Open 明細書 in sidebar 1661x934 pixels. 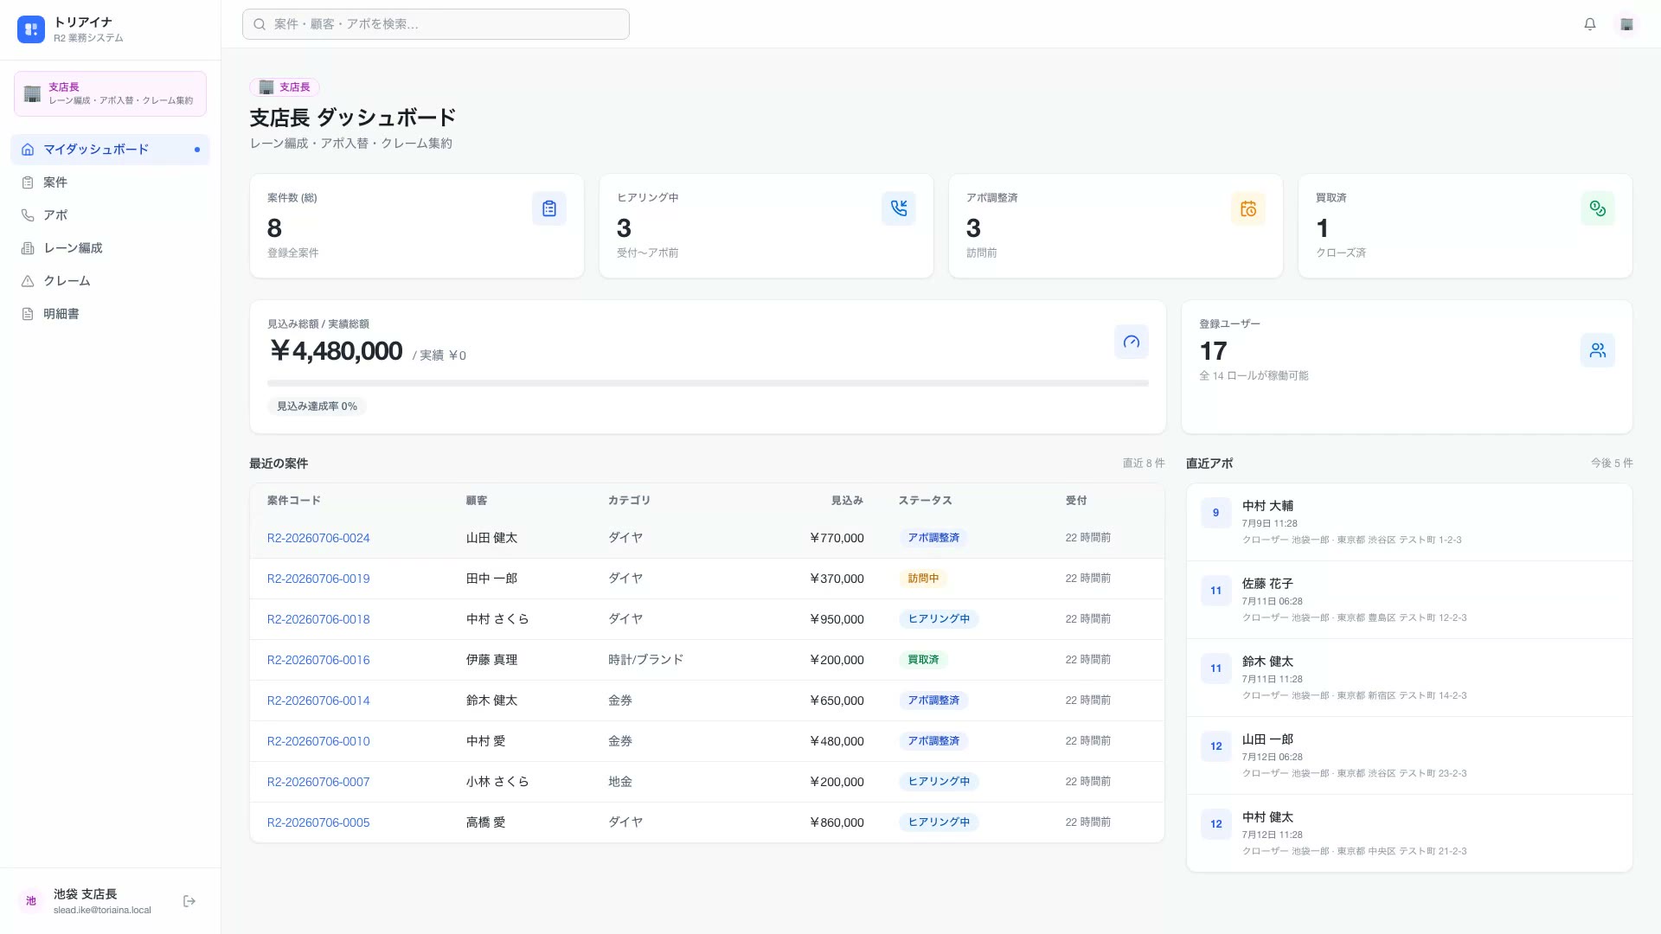point(110,314)
